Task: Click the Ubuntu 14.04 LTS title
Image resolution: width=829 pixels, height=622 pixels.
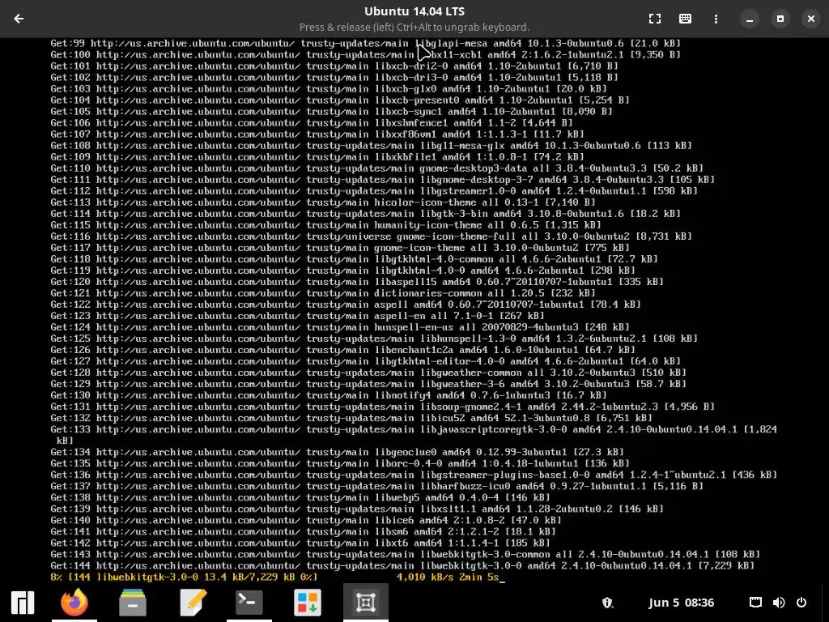Action: pos(414,11)
